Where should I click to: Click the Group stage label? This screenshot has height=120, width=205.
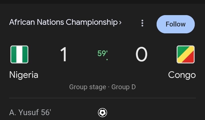pos(88,87)
